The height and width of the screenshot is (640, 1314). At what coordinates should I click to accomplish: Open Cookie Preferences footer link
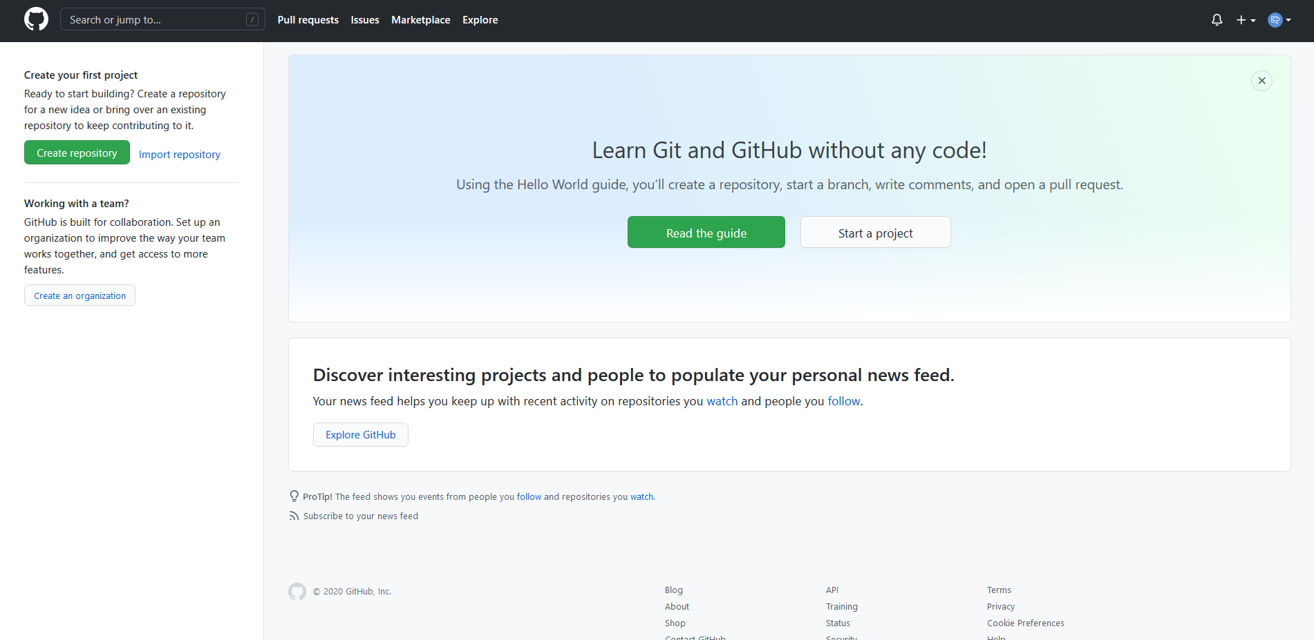coord(1026,623)
